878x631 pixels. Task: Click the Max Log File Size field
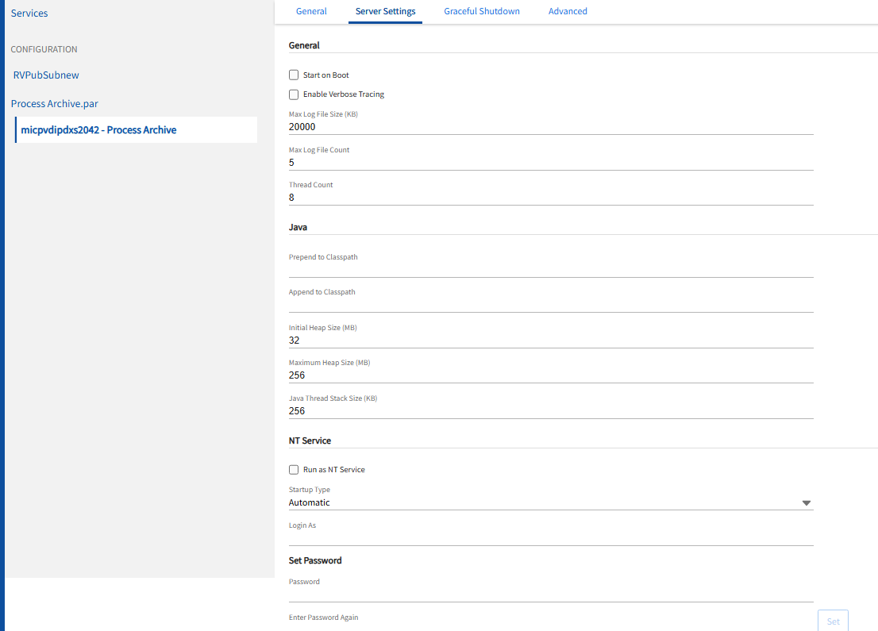(x=550, y=127)
